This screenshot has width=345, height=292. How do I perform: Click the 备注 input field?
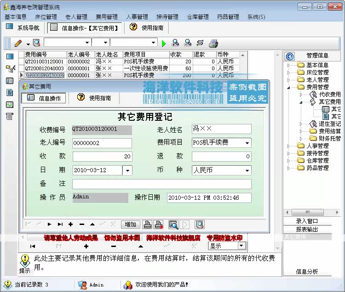[162, 184]
